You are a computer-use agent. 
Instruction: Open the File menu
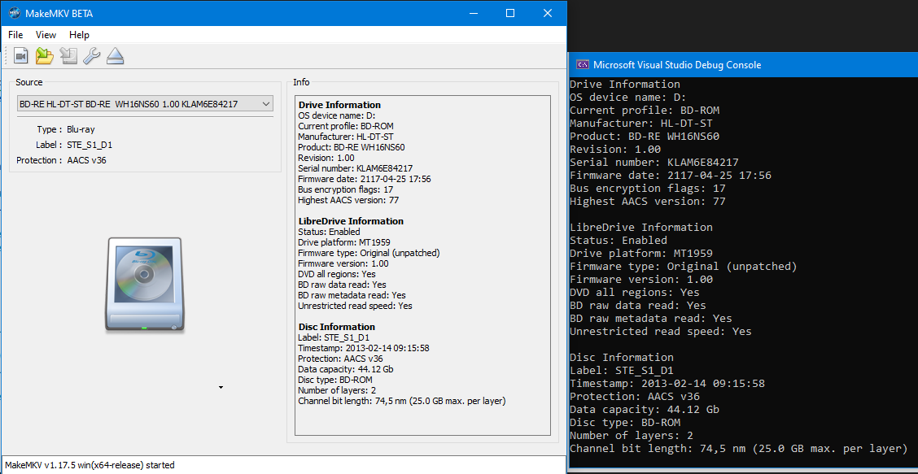[x=15, y=34]
